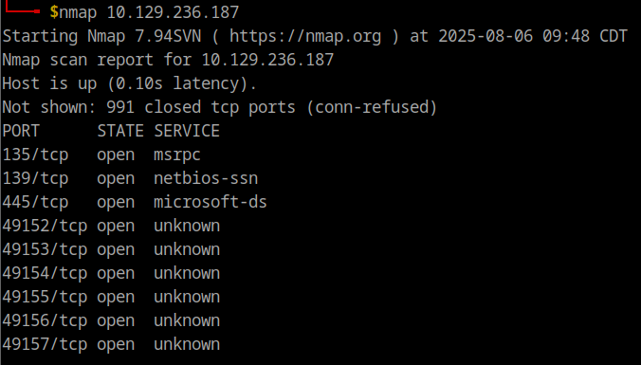Click the 49156/tcp port entry
Screen dimensions: 641x365
pyautogui.click(x=45, y=320)
